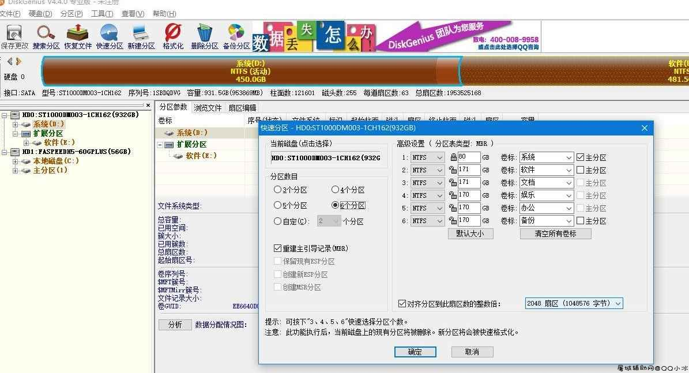The image size is (689, 373).
Task: Choose 6个分区 radio option
Action: 335,205
